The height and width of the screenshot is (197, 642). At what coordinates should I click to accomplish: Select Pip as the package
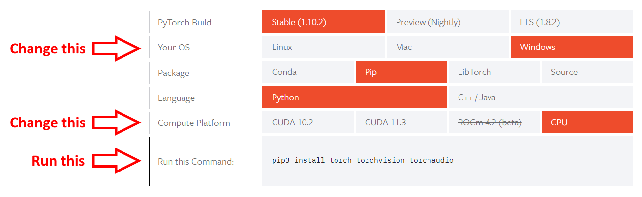pos(400,72)
